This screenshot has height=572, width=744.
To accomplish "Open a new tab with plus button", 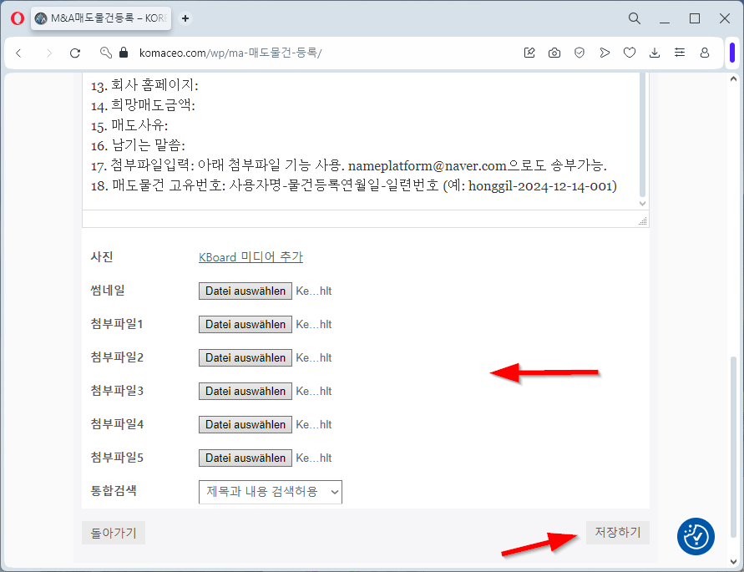I will (185, 18).
